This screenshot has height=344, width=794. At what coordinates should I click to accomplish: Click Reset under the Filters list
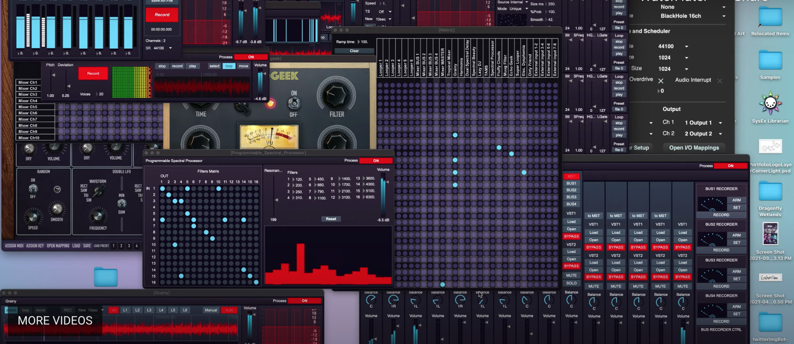[x=331, y=219]
